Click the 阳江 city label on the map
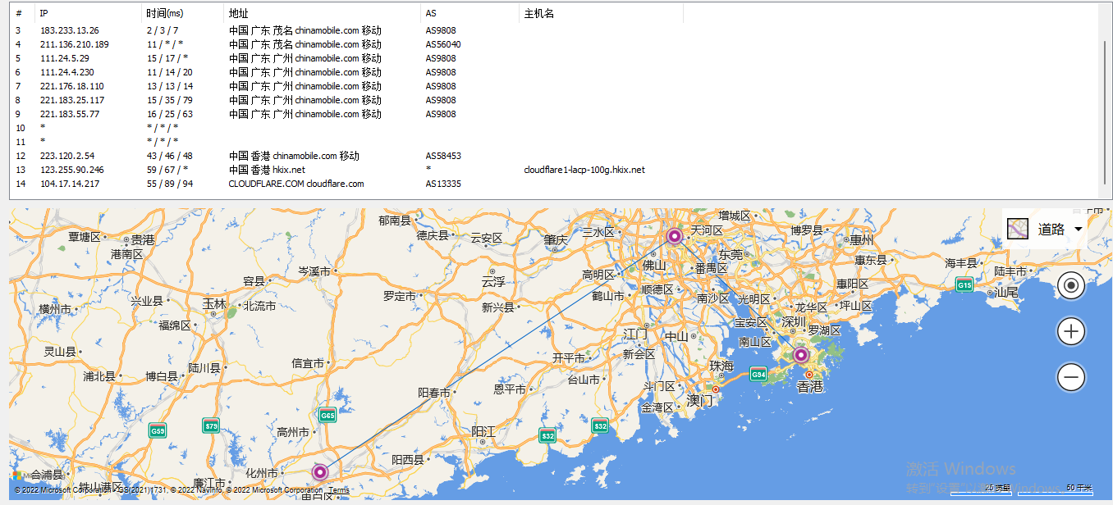Viewport: 1113px width, 505px height. click(483, 431)
